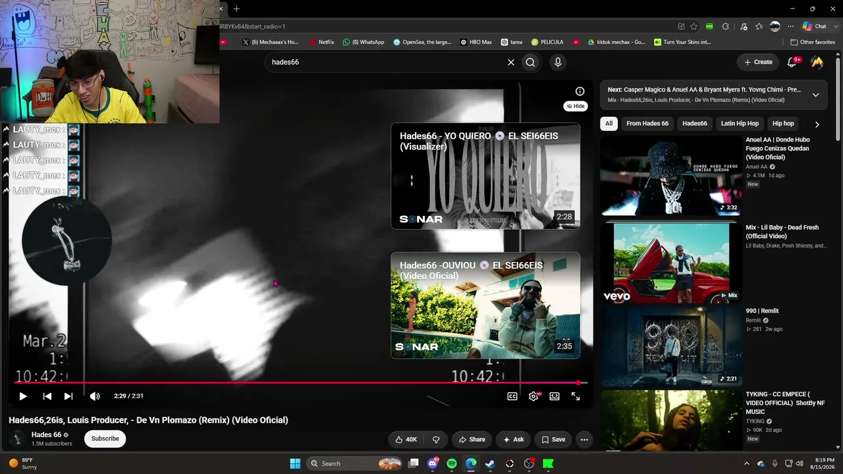Open the Other favorites folder

813,42
